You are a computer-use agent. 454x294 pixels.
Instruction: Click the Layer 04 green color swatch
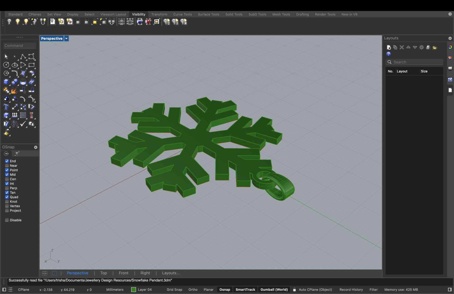(x=134, y=289)
